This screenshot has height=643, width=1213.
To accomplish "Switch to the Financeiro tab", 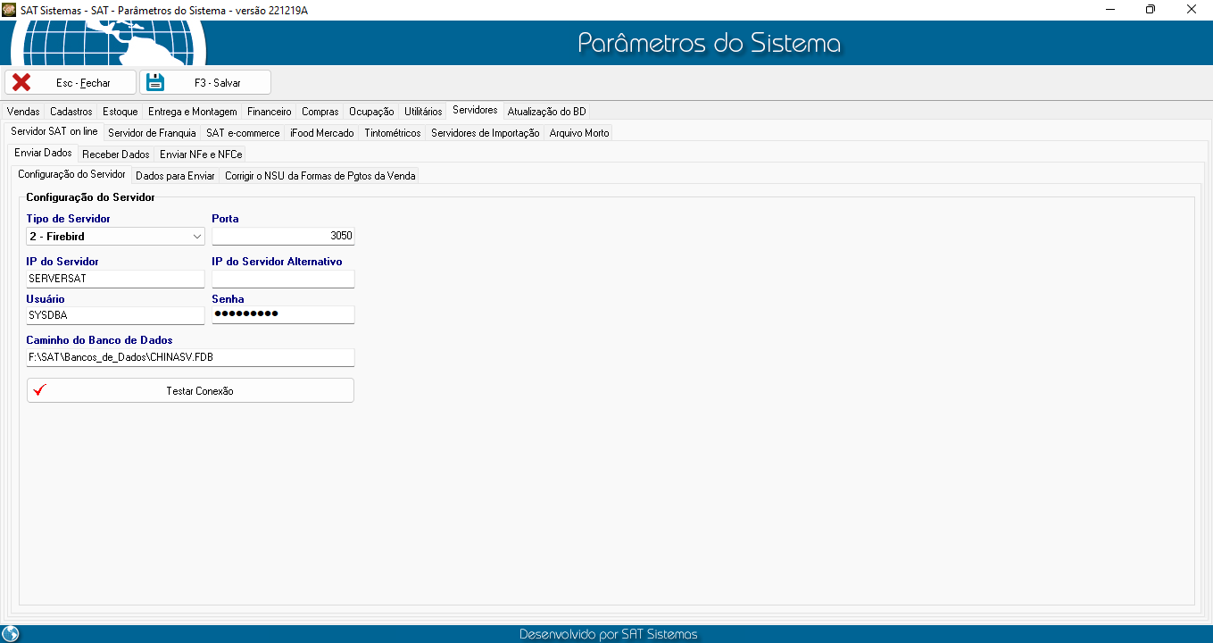I will tap(269, 112).
